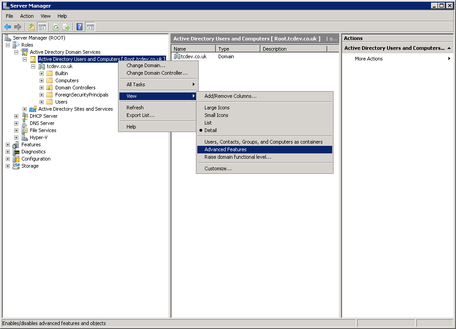Image resolution: width=456 pixels, height=329 pixels.
Task: Collapse the tcdev.co.uk tree node
Action: click(33, 67)
